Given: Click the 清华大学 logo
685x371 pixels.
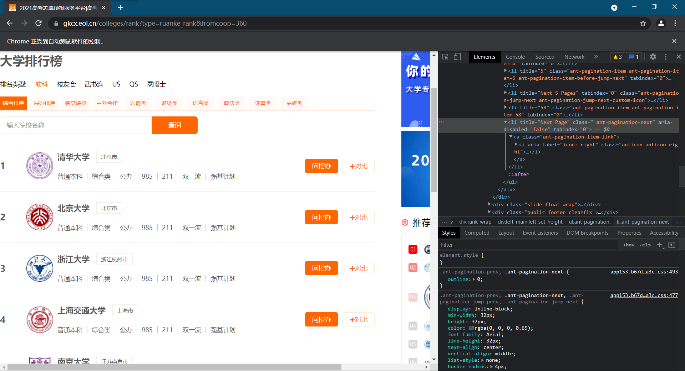Looking at the screenshot, I should pos(40,166).
